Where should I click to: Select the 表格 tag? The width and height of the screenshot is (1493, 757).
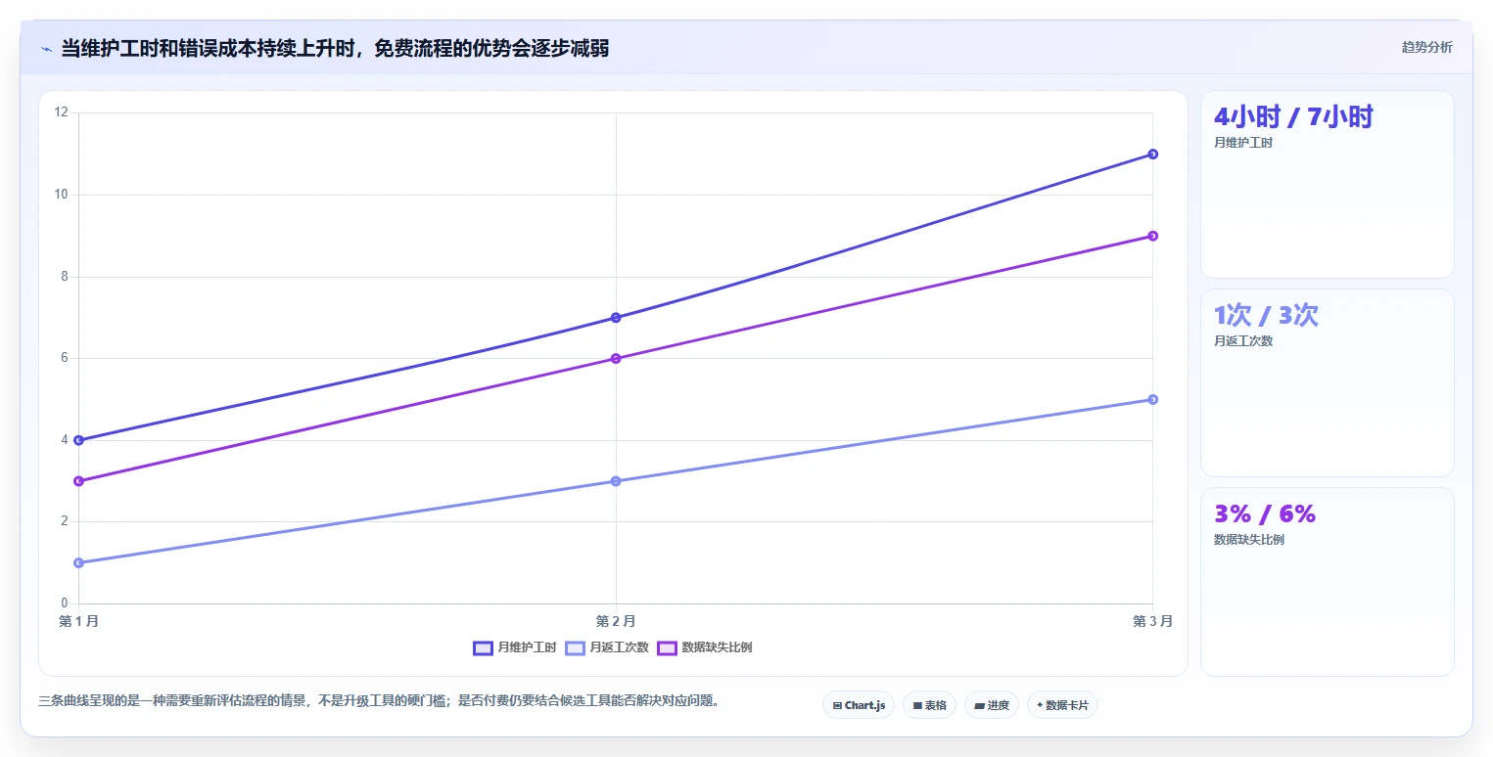(929, 705)
